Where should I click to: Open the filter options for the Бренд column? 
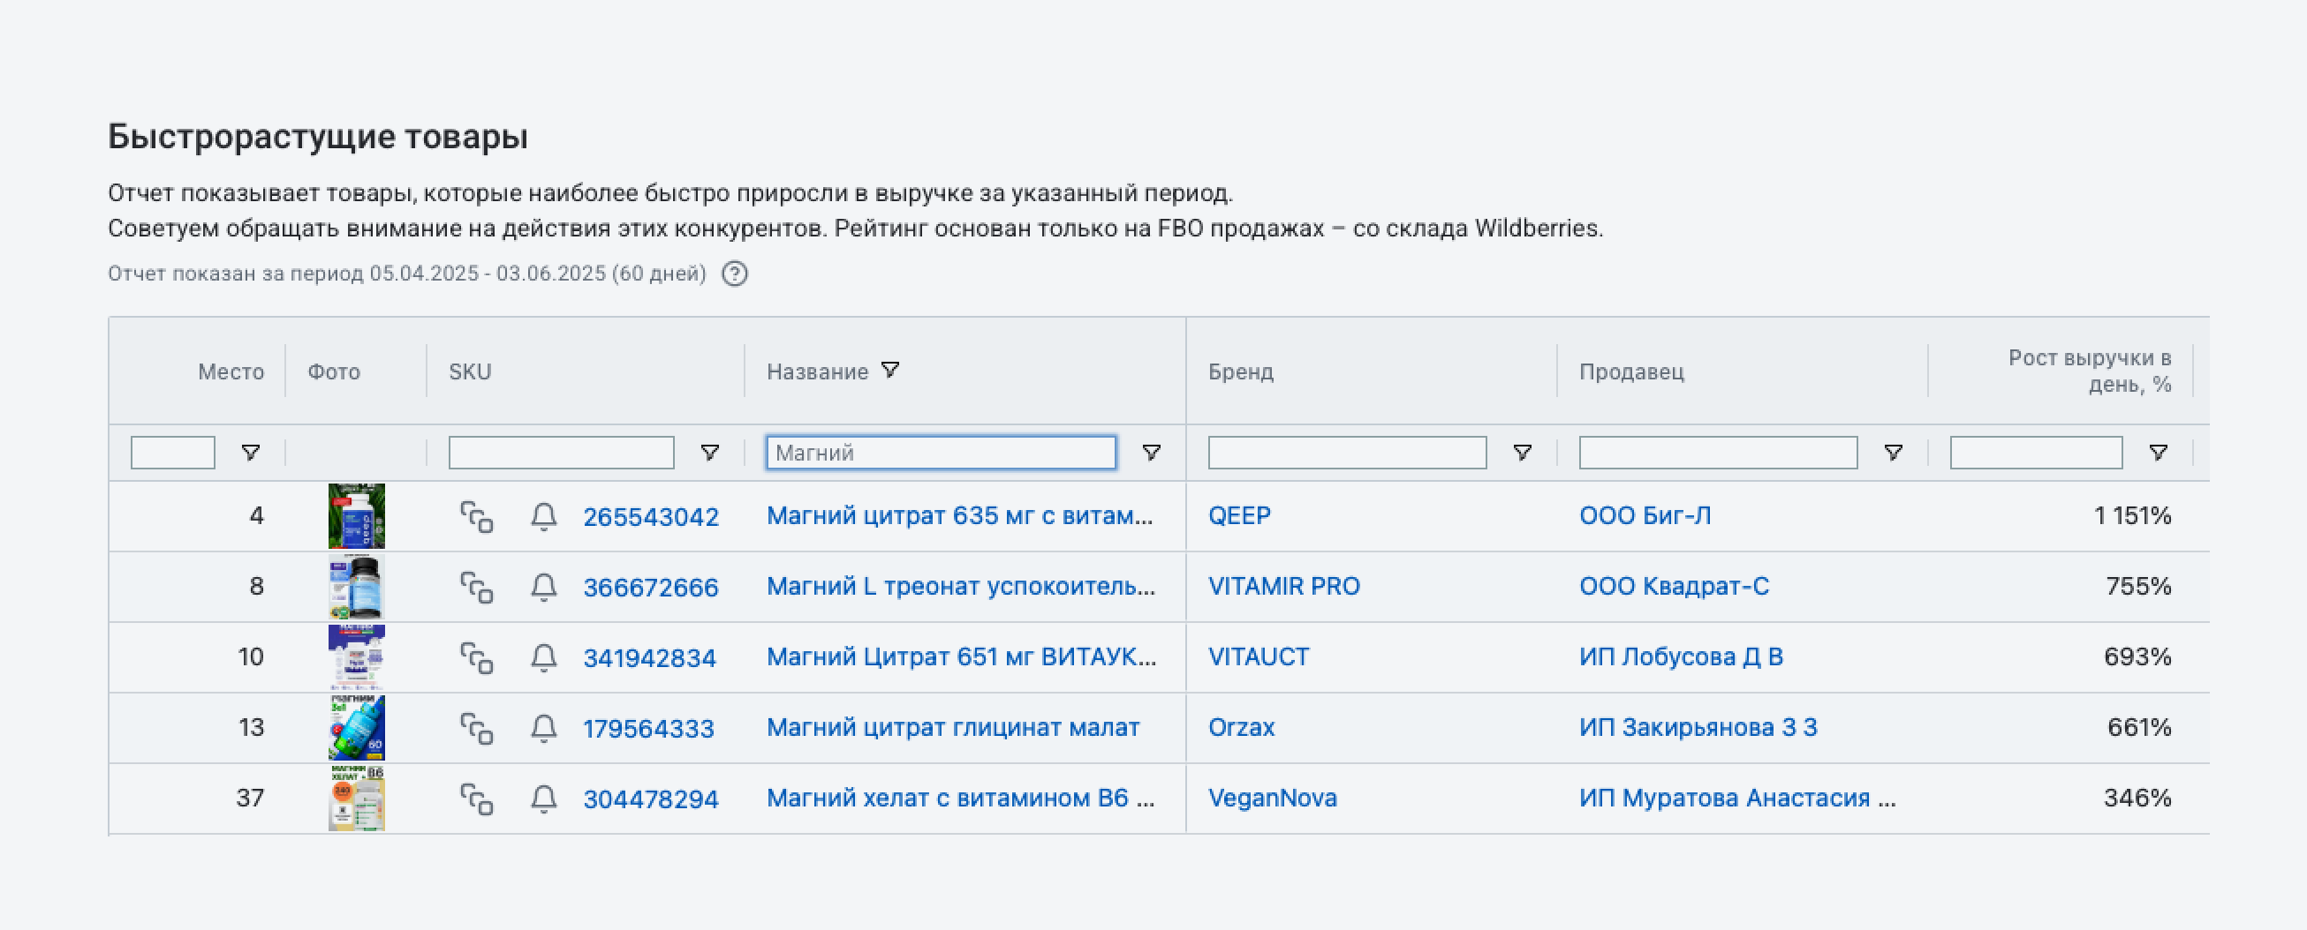point(1522,453)
